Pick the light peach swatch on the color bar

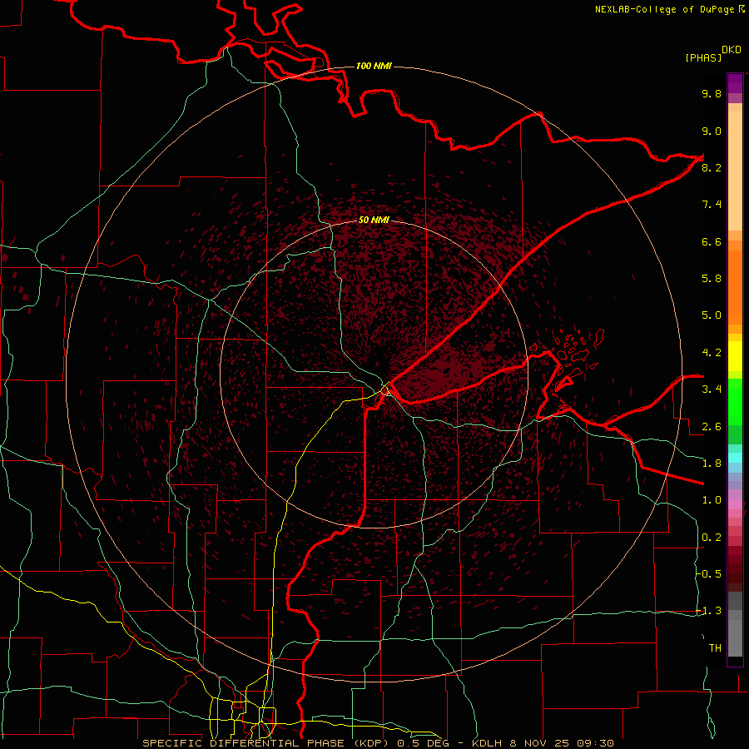[735, 172]
